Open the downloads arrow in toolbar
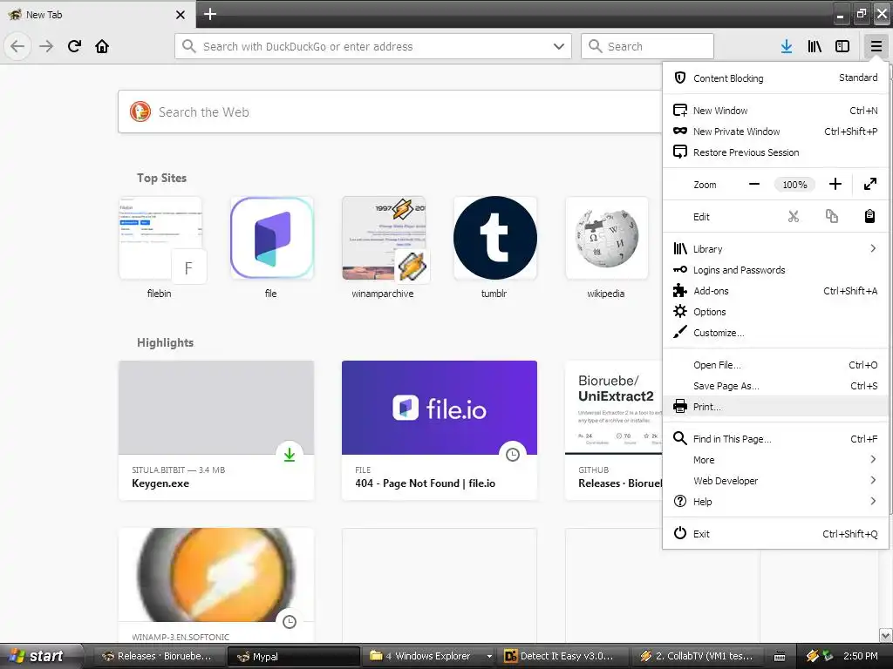893x669 pixels. click(x=787, y=46)
